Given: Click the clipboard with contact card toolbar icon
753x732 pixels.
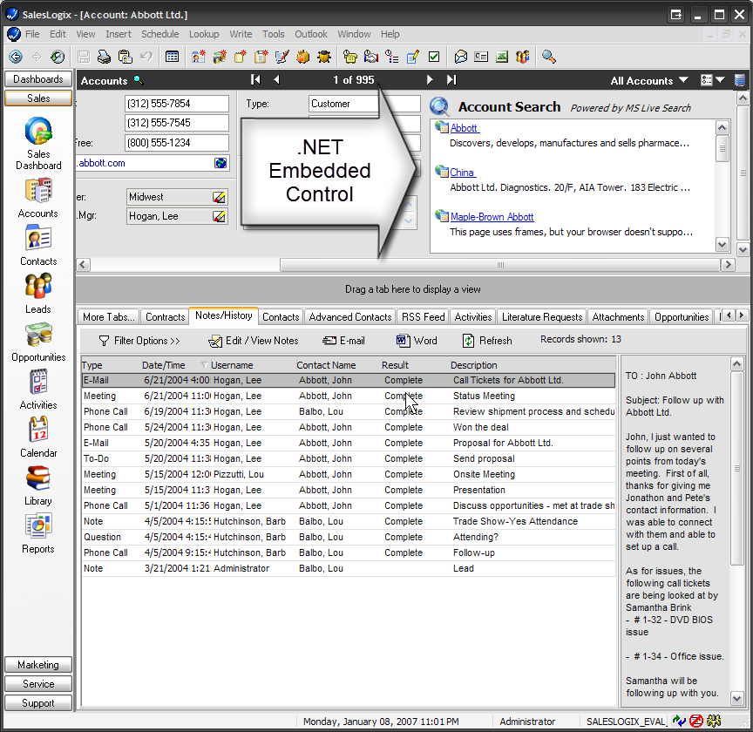Looking at the screenshot, I should [125, 57].
